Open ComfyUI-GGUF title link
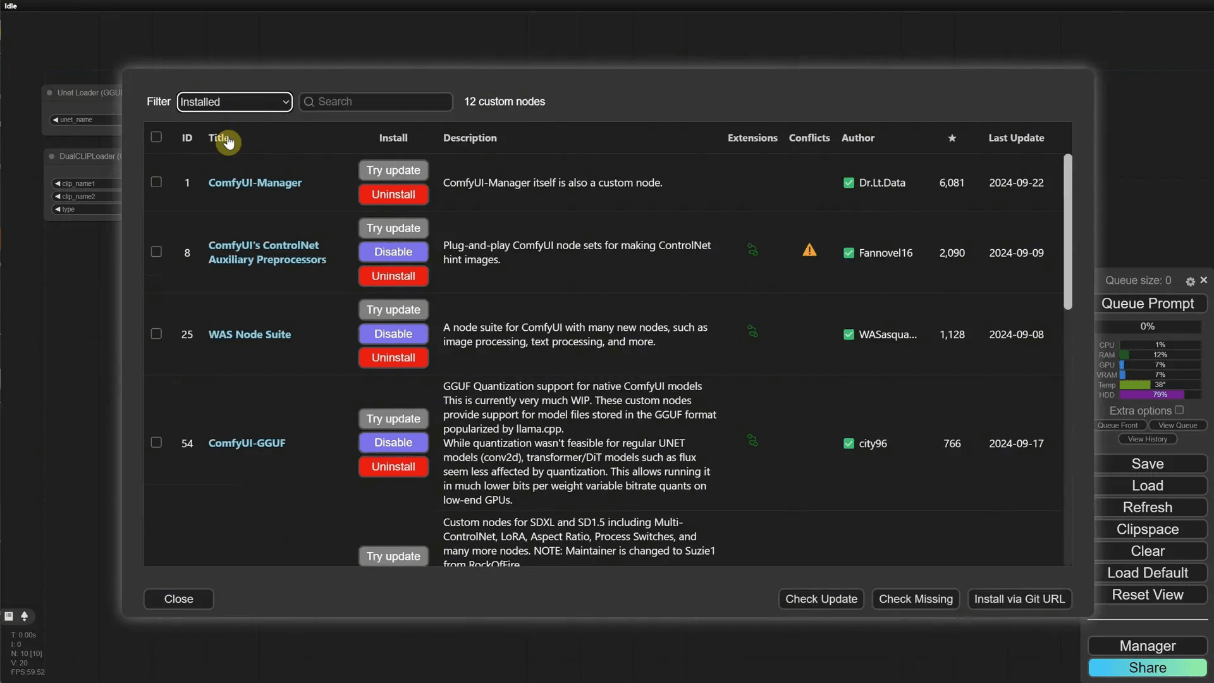The width and height of the screenshot is (1214, 683). (x=247, y=443)
